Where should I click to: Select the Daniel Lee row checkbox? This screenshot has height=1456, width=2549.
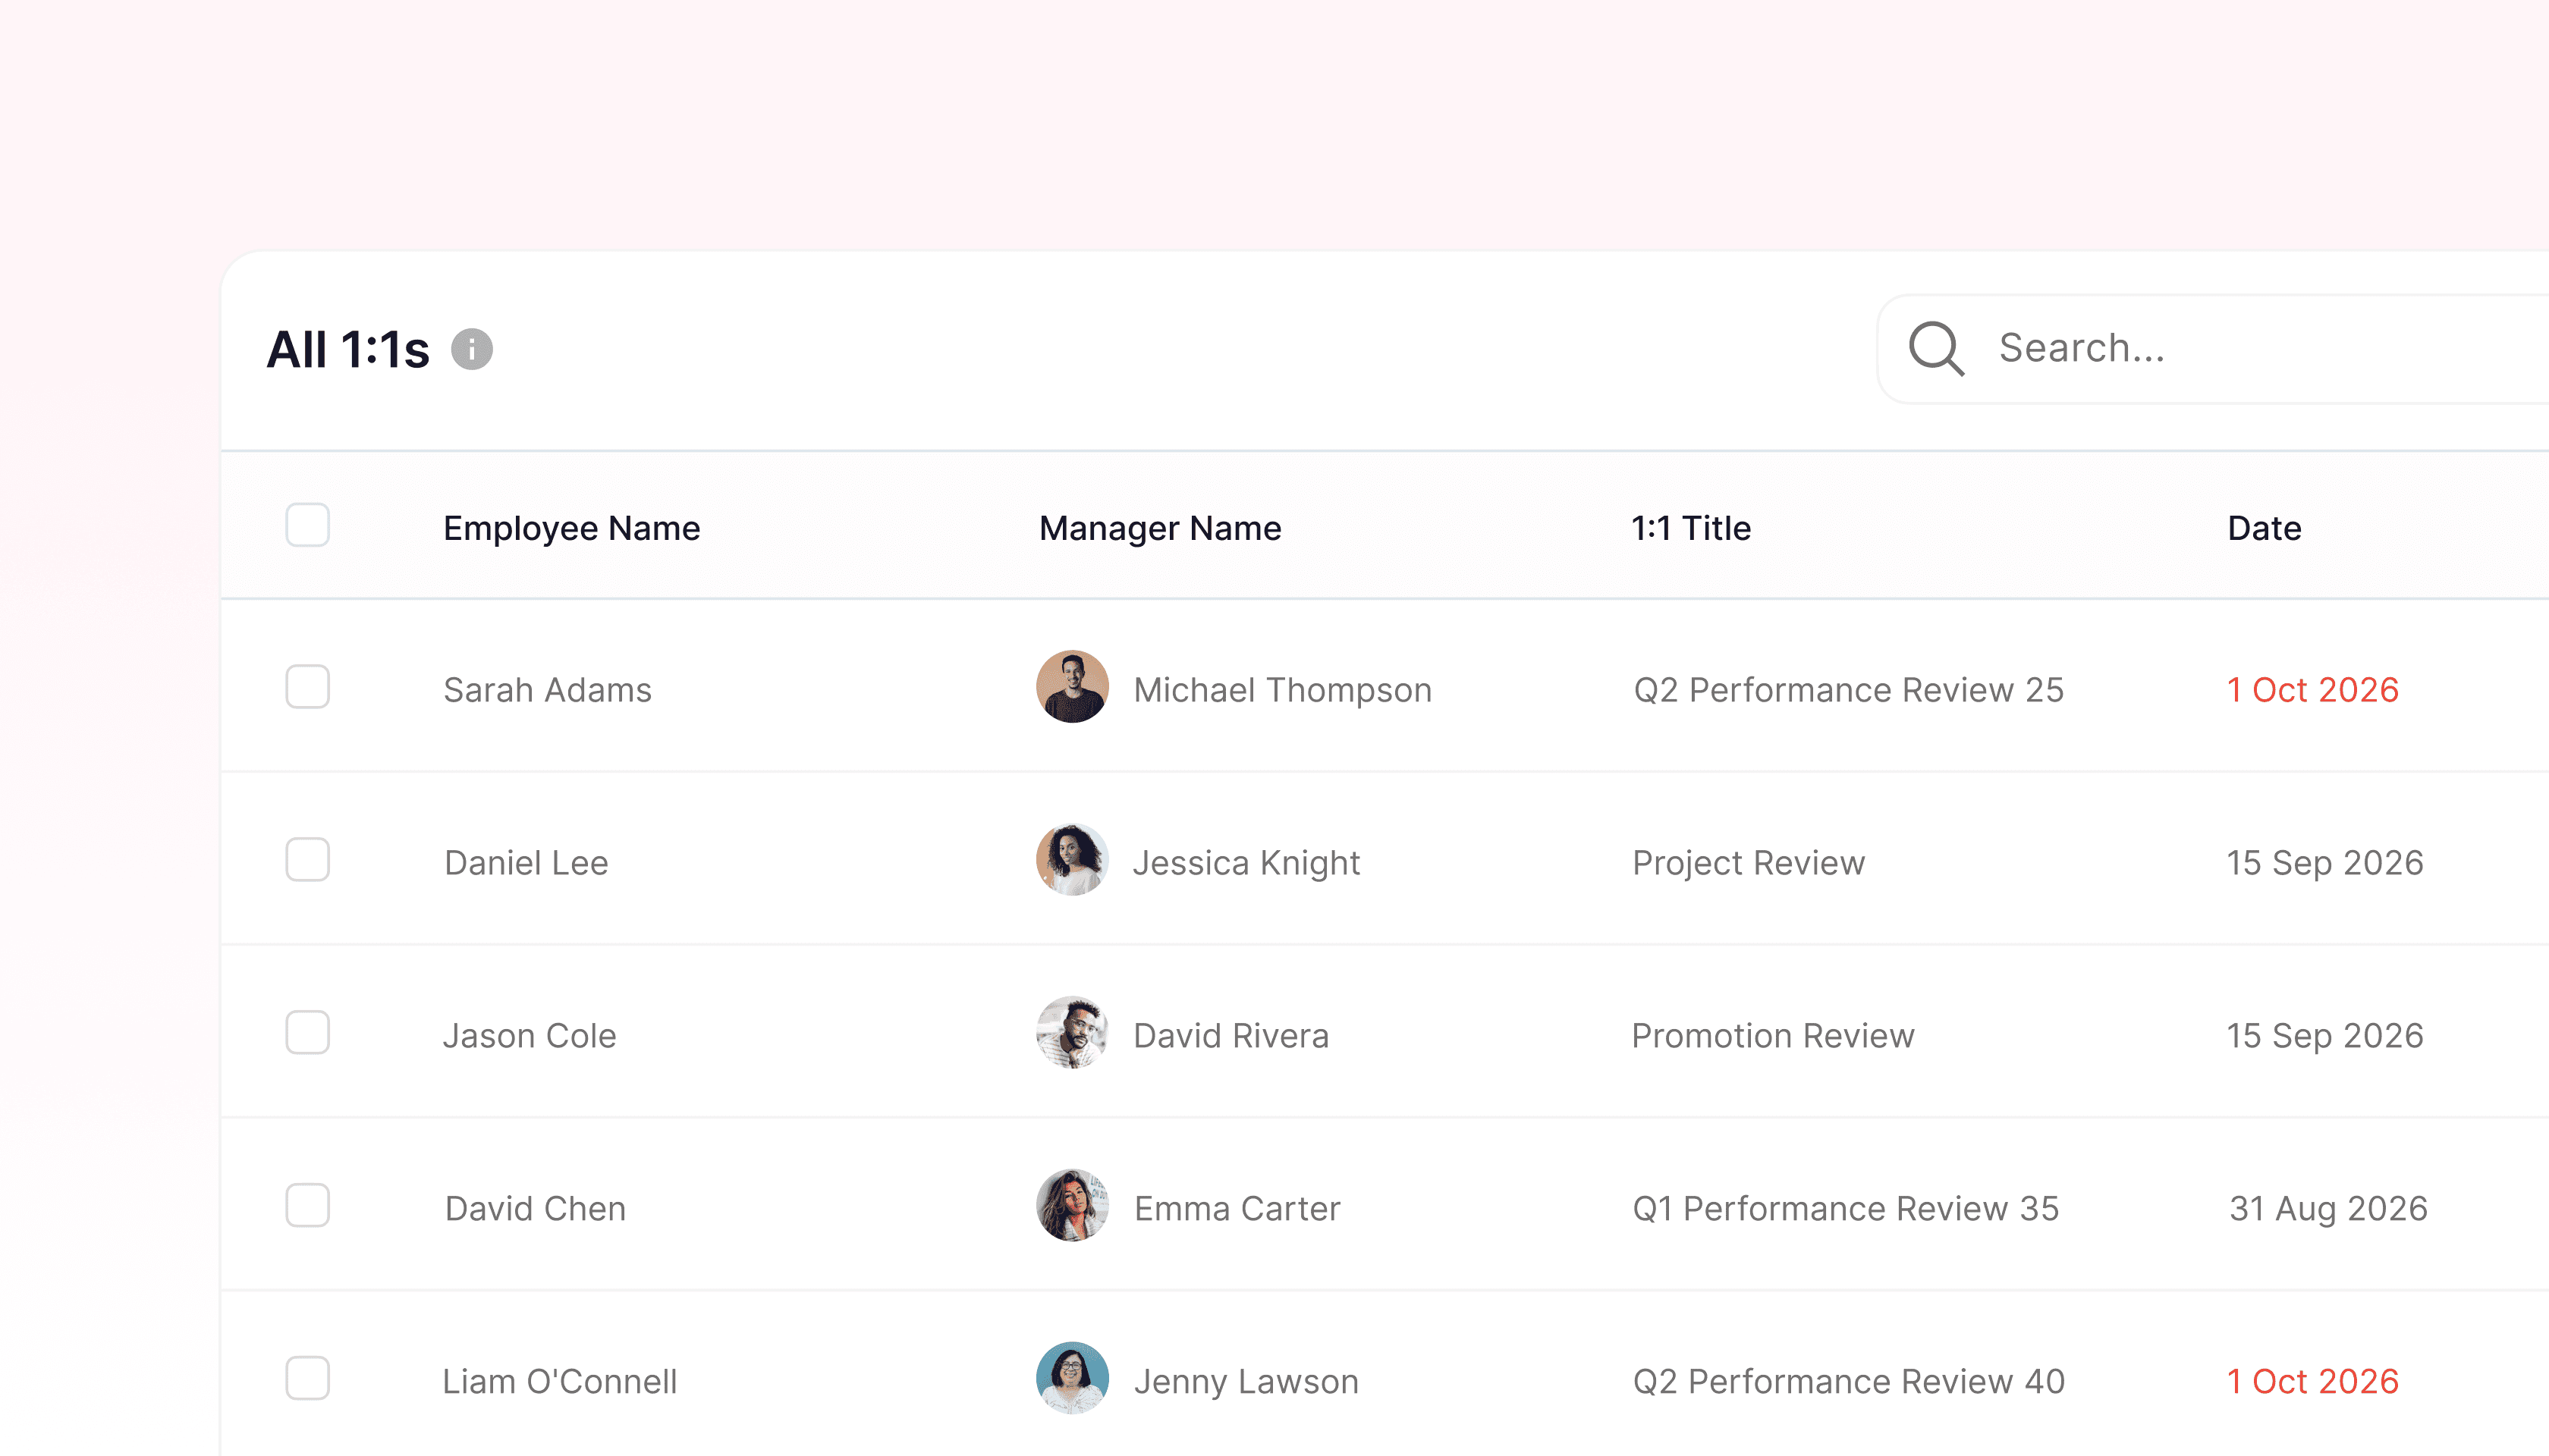coord(307,860)
